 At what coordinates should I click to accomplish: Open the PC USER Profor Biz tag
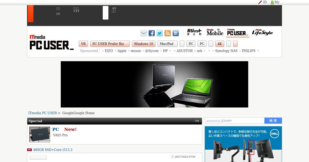(110, 44)
